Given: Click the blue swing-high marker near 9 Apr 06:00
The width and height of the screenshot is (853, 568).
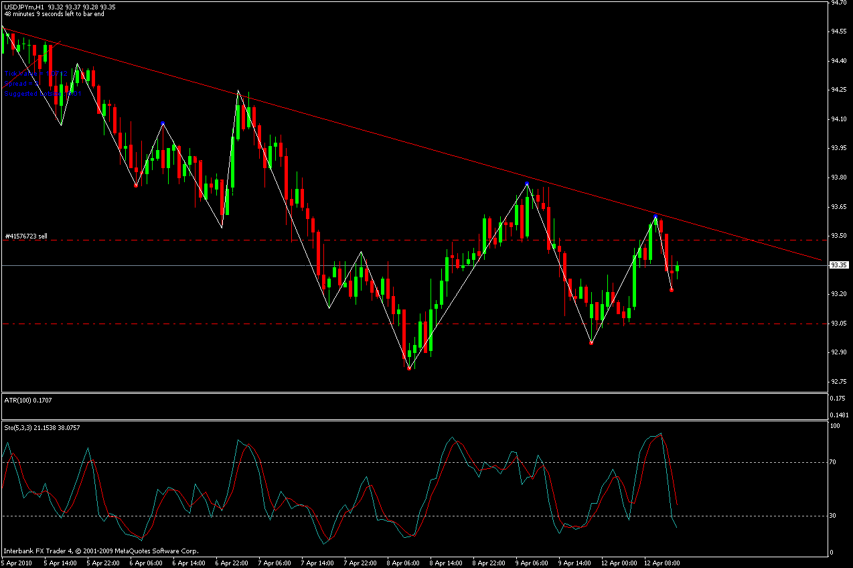Looking at the screenshot, I should tap(527, 183).
